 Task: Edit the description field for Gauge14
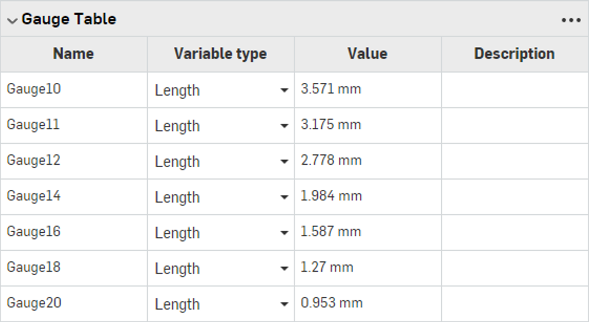(515, 197)
